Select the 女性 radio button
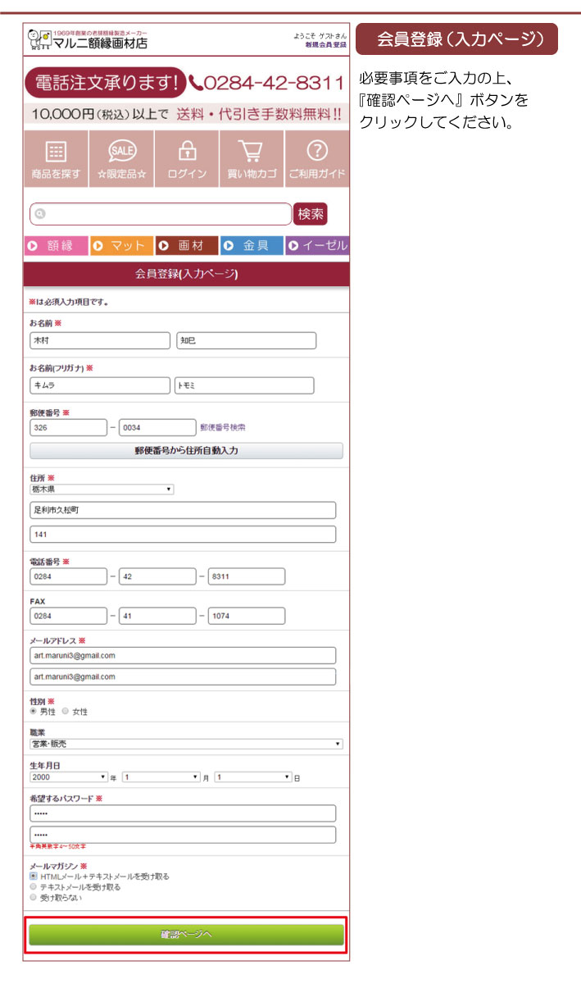The width and height of the screenshot is (581, 988). tap(66, 711)
